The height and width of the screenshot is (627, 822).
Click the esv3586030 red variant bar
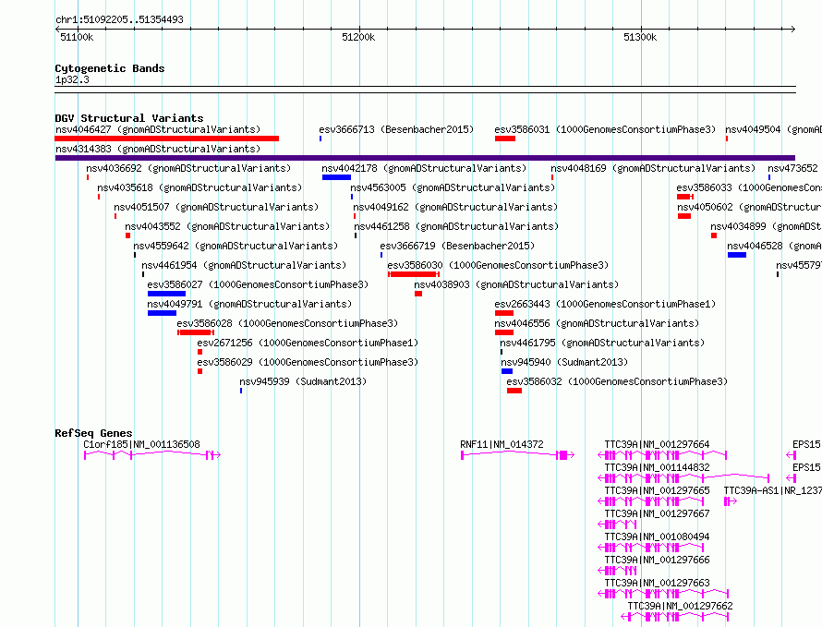click(x=414, y=274)
